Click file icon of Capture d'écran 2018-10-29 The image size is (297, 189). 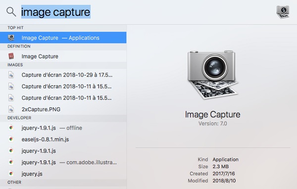point(11,75)
